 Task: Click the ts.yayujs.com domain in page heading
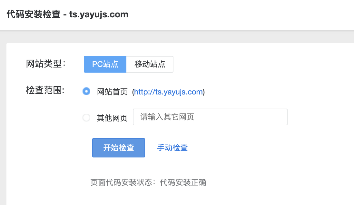click(x=99, y=14)
